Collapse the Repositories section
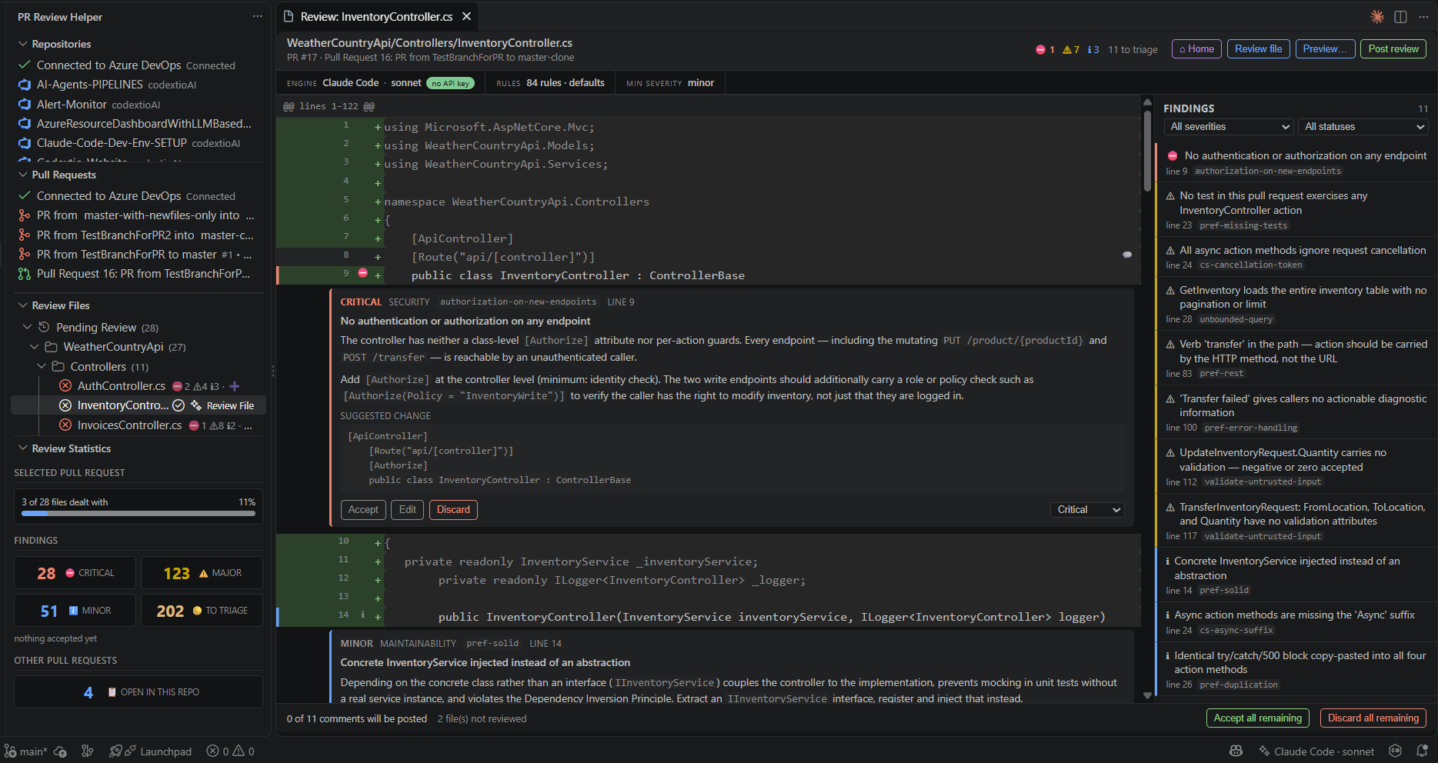 [23, 44]
